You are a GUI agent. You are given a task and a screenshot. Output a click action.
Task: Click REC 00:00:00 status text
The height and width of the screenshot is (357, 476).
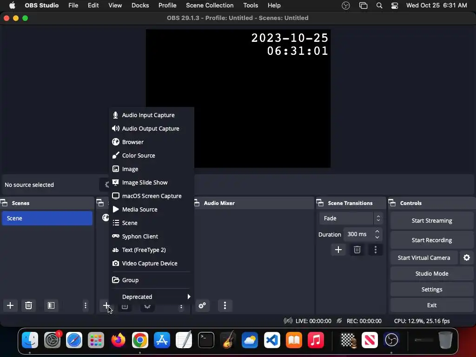[364, 321]
